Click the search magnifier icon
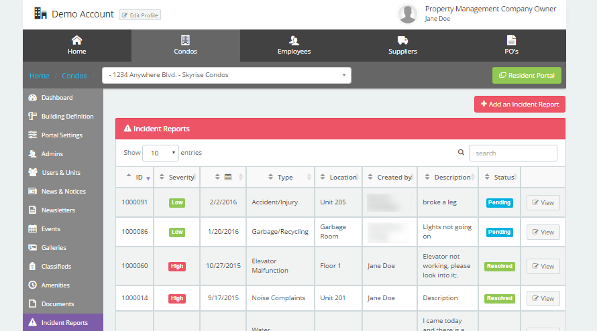 461,153
